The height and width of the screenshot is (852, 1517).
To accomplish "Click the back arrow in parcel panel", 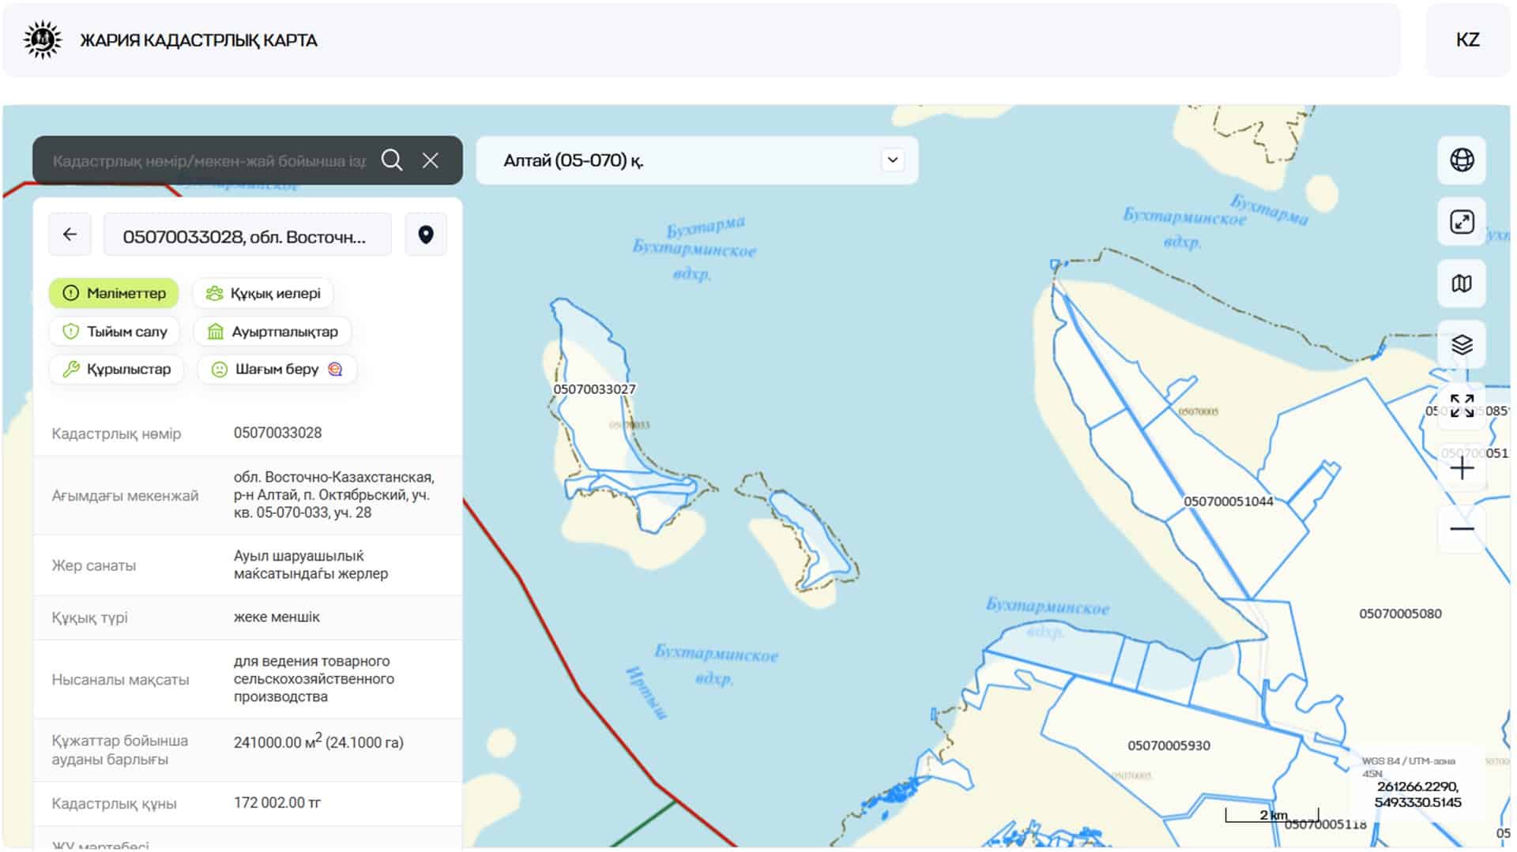I will 70,235.
